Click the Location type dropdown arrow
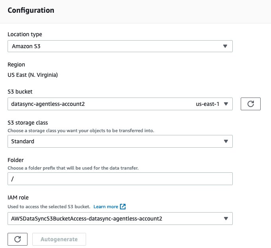This screenshot has width=271, height=248. (x=226, y=46)
